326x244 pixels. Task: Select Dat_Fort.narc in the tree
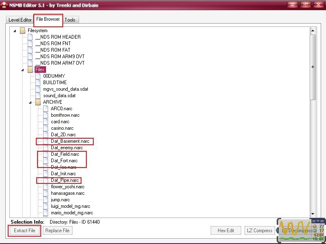(x=64, y=161)
